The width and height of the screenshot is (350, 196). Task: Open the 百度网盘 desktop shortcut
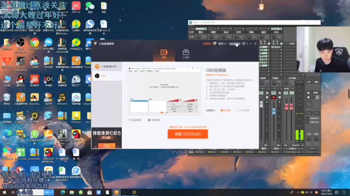[x=76, y=99]
